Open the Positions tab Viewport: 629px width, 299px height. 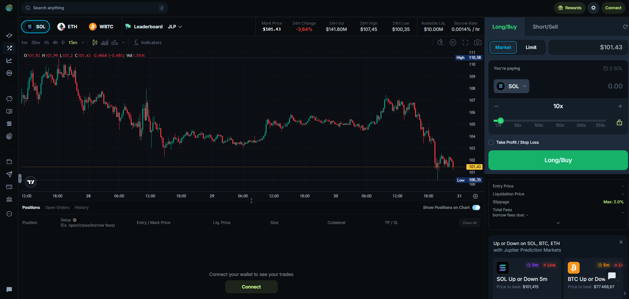point(31,208)
